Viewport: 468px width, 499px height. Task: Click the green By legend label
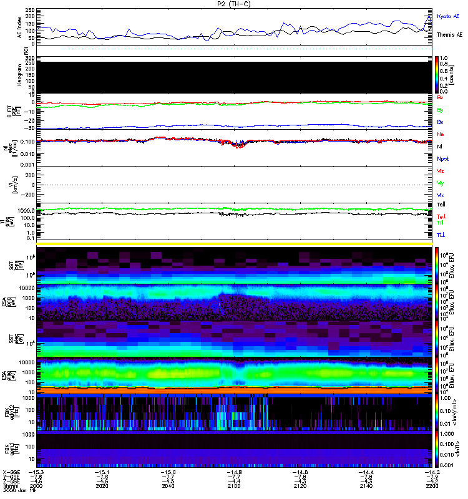point(440,110)
